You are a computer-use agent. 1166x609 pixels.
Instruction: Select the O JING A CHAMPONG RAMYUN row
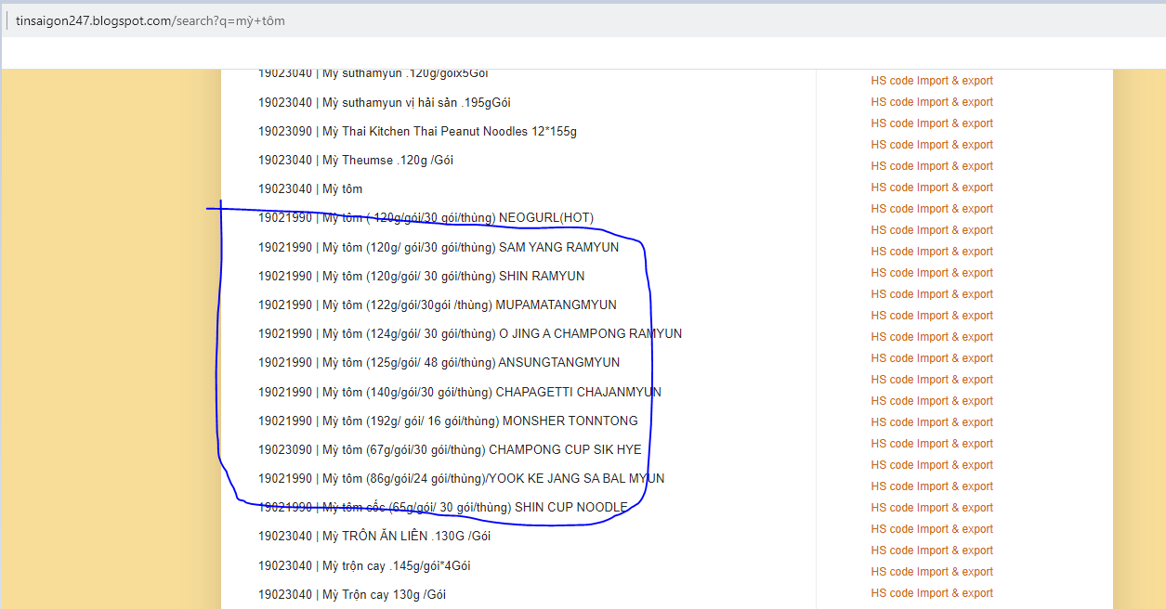pos(470,333)
